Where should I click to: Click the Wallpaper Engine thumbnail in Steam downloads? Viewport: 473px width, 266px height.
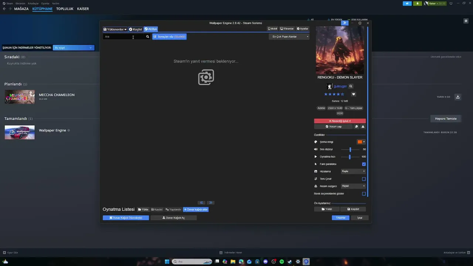(20, 132)
